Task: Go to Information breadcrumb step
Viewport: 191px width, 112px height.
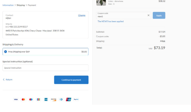Action: pyautogui.click(x=8, y=5)
